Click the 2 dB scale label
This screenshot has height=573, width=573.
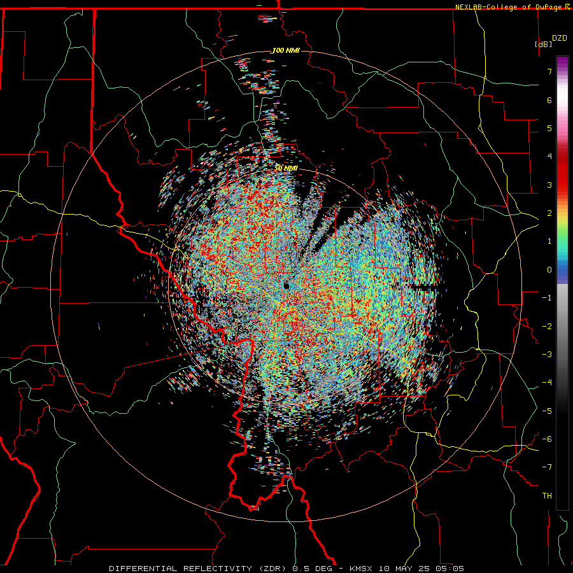point(549,213)
